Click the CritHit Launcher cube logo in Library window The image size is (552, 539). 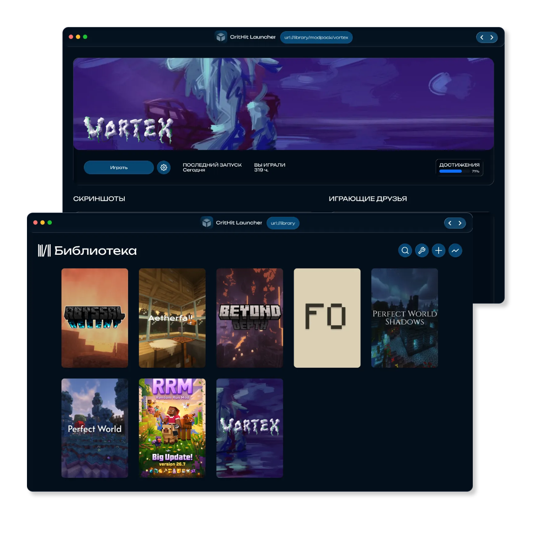point(207,223)
